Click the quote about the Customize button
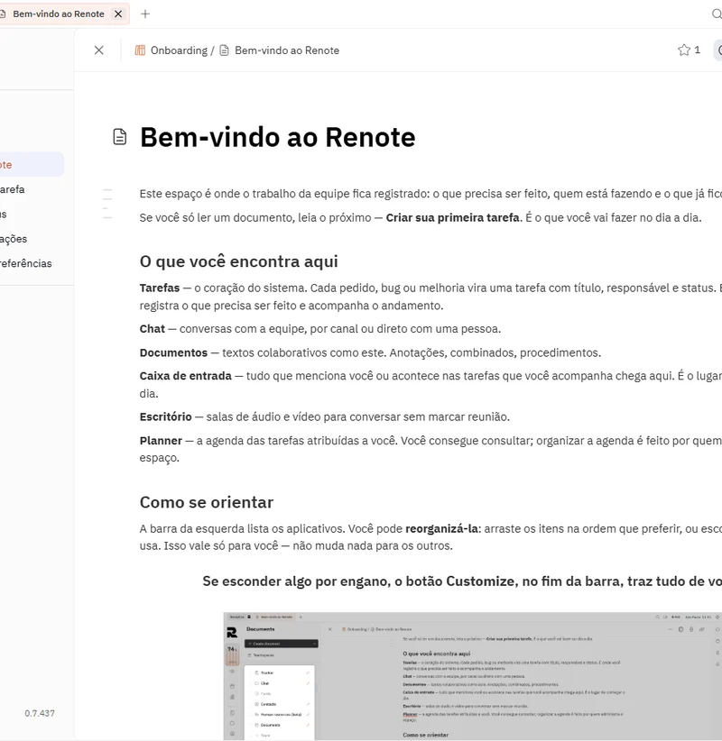 [462, 581]
